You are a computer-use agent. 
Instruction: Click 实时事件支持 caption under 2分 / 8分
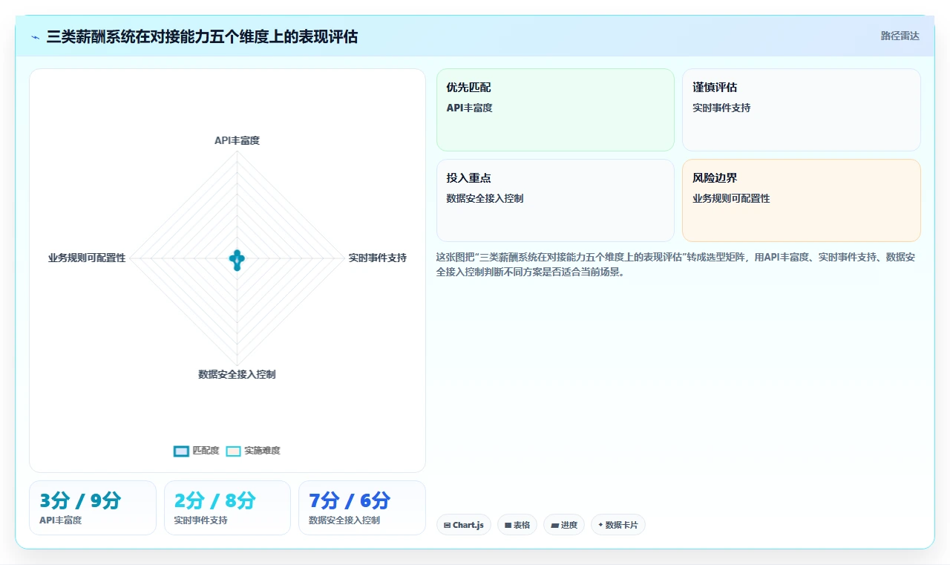(x=200, y=520)
